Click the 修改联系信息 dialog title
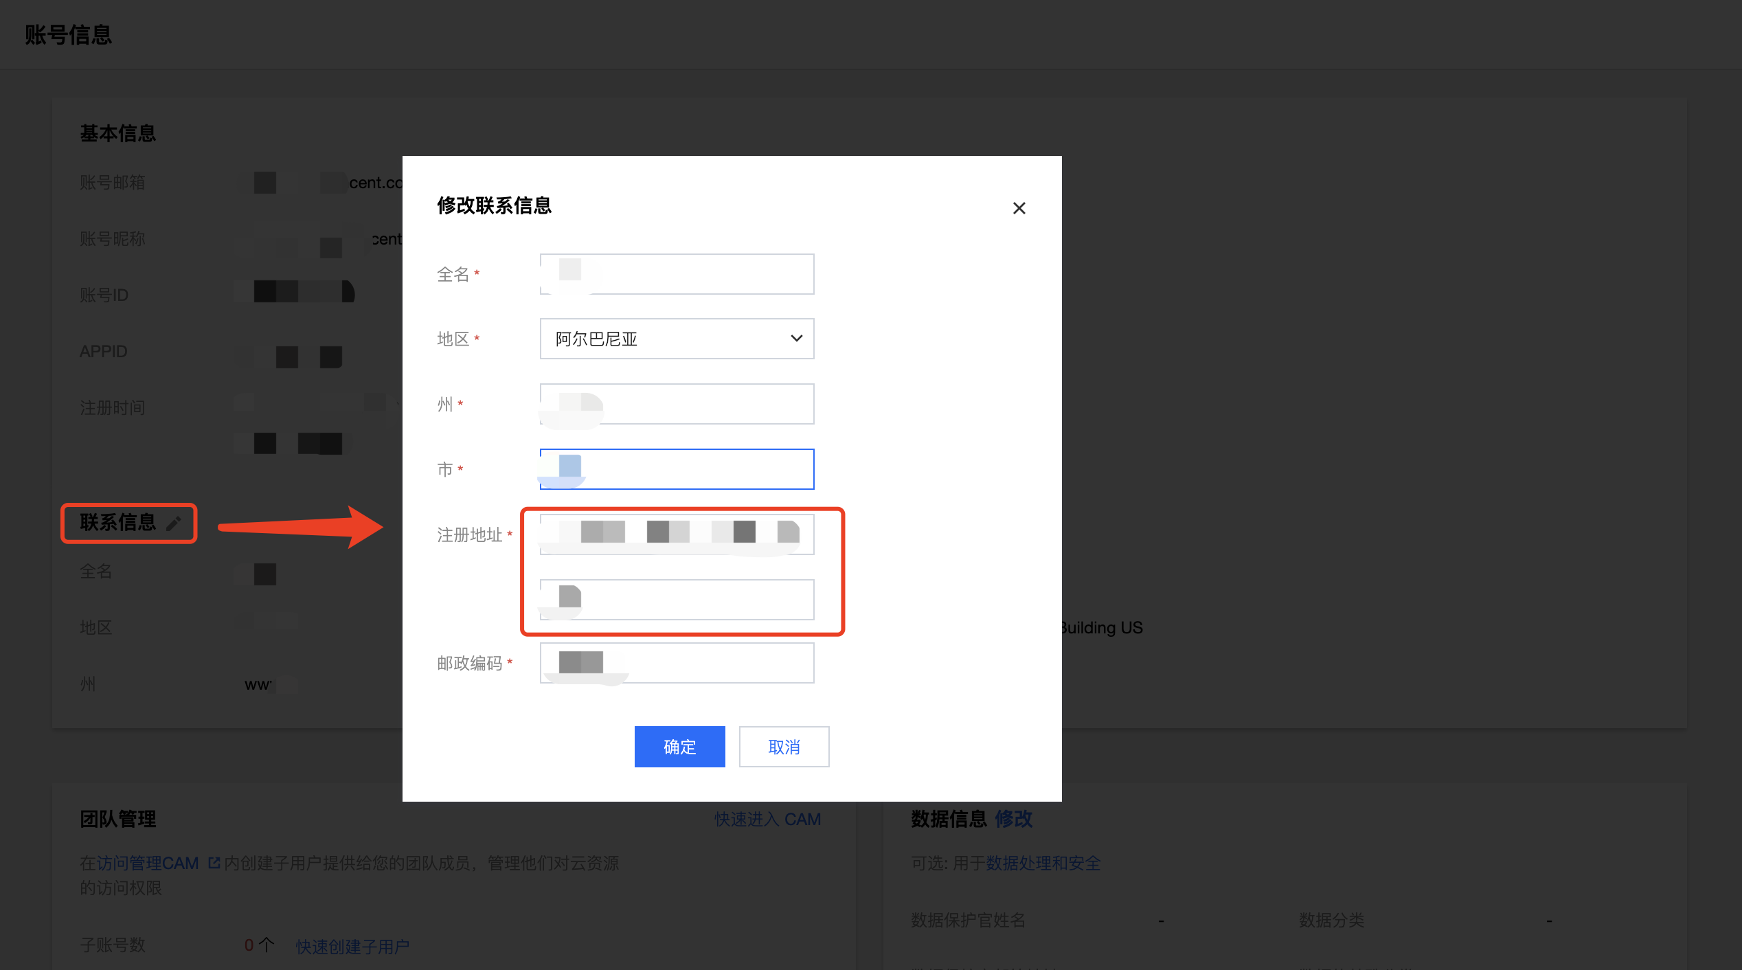This screenshot has width=1742, height=970. tap(494, 205)
